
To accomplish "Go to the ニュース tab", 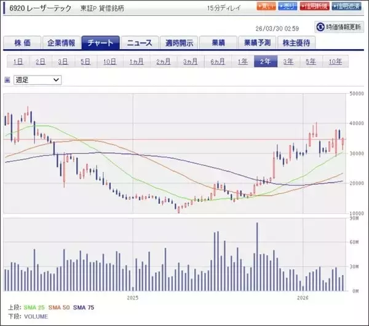I will [140, 43].
